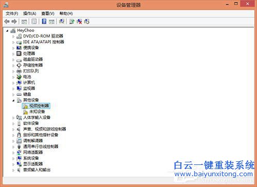This screenshot has width=257, height=187.
Task: Click the 键盘 keyboard icon
Action: point(19,95)
